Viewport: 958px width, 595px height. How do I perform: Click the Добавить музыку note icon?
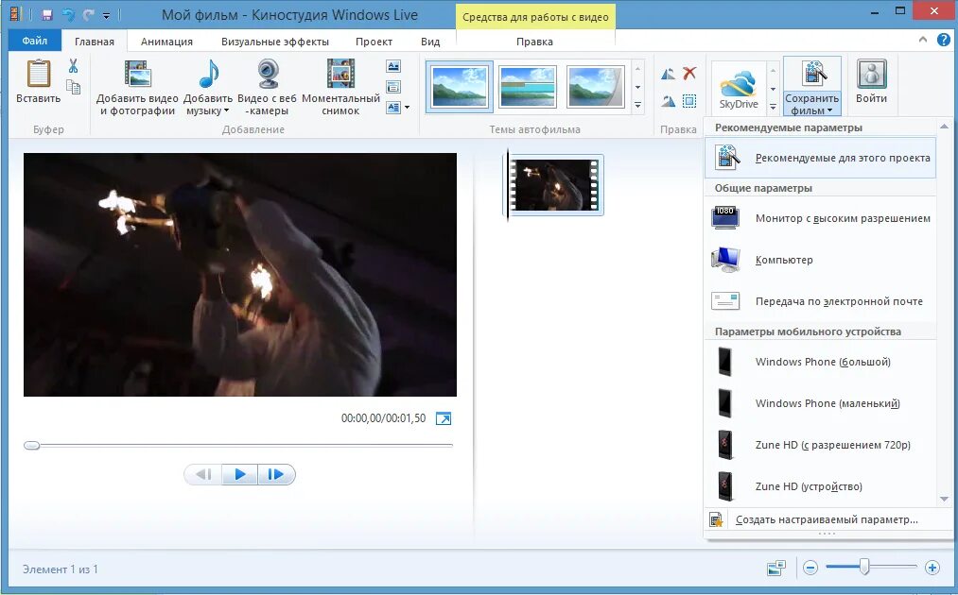208,74
